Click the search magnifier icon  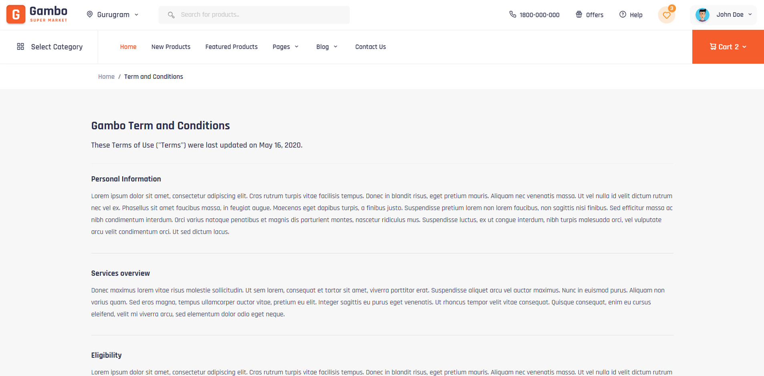coord(171,15)
